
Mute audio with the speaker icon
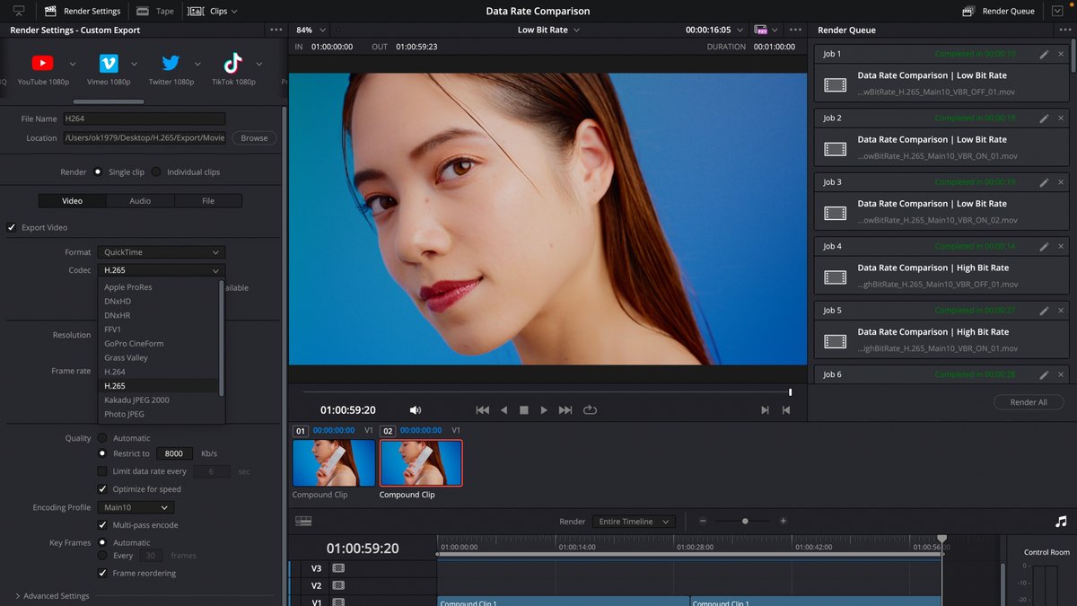[415, 410]
